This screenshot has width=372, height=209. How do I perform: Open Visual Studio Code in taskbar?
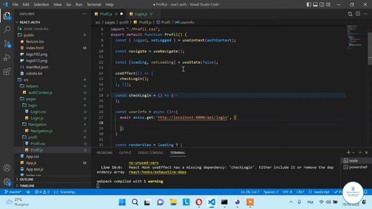(212, 202)
